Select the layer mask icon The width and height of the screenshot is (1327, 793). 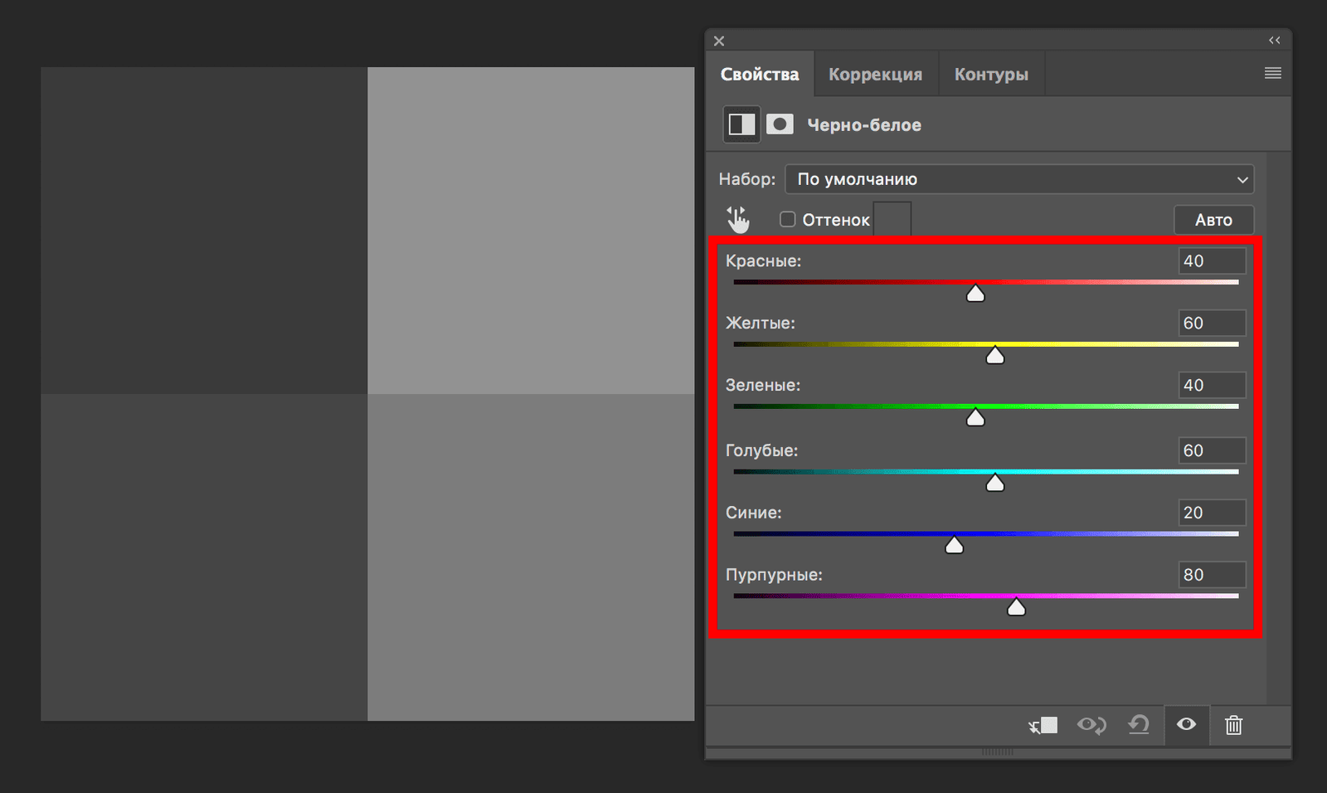(x=780, y=124)
